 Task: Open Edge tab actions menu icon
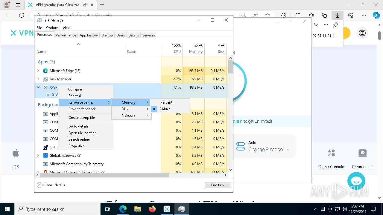coord(18,5)
